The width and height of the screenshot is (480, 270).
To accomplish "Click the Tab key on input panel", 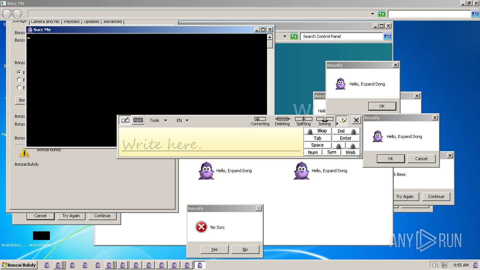I will click(318, 138).
